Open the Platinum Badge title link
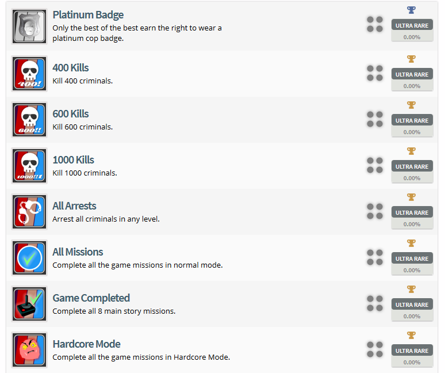445x373 pixels. pos(88,15)
